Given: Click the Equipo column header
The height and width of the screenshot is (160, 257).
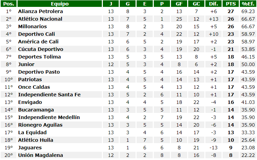Looking at the screenshot, I should pos(60,4).
